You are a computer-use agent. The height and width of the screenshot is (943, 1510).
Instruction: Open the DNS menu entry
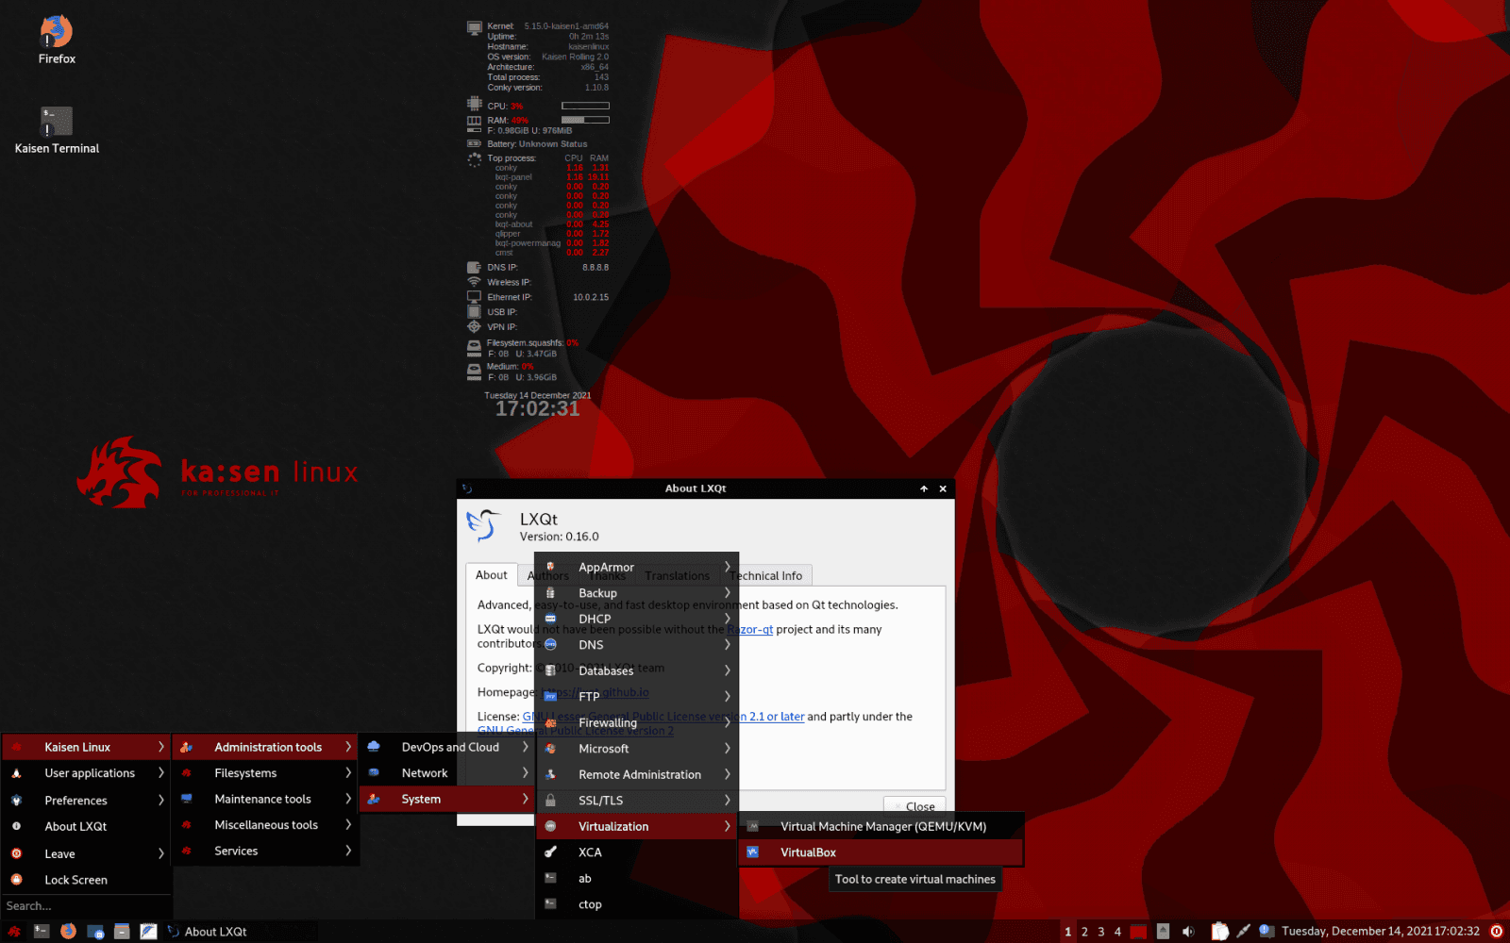pyautogui.click(x=637, y=645)
